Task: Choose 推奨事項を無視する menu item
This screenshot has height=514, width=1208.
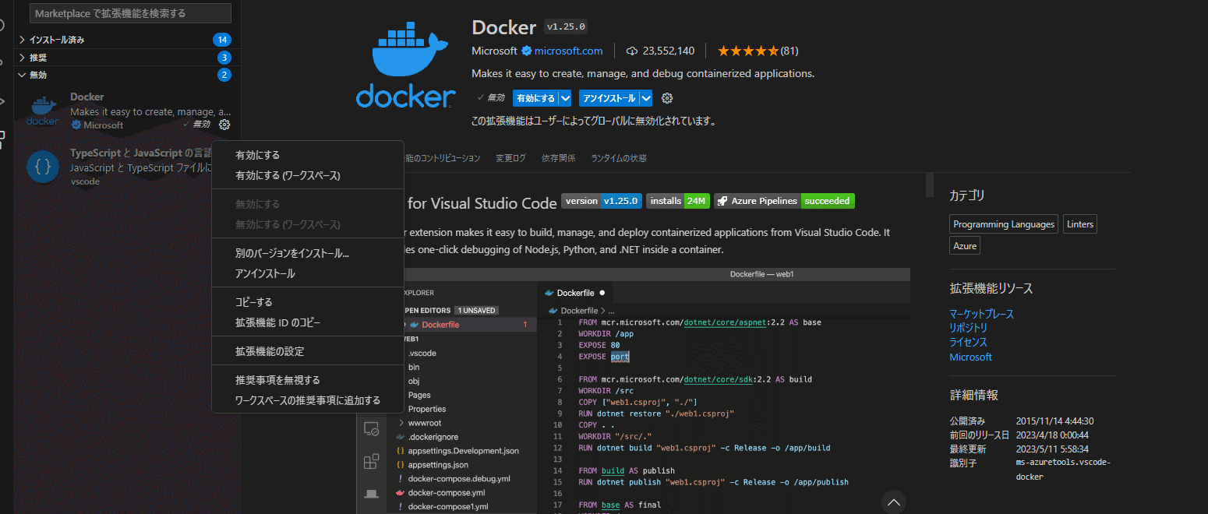Action: (x=308, y=380)
